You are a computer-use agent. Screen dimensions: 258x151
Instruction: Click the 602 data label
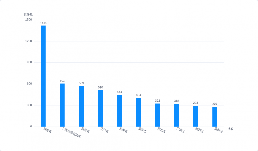click(62, 81)
